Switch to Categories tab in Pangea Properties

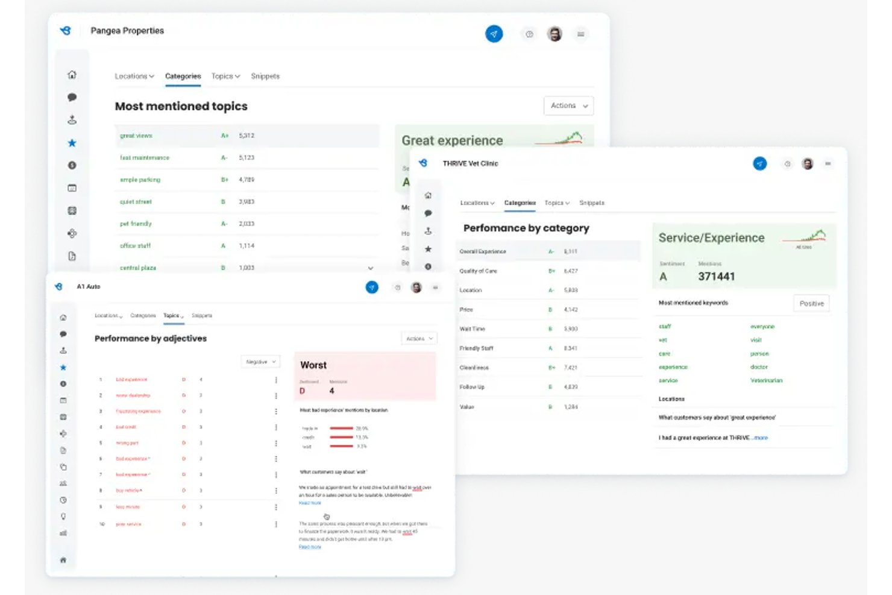click(x=183, y=77)
